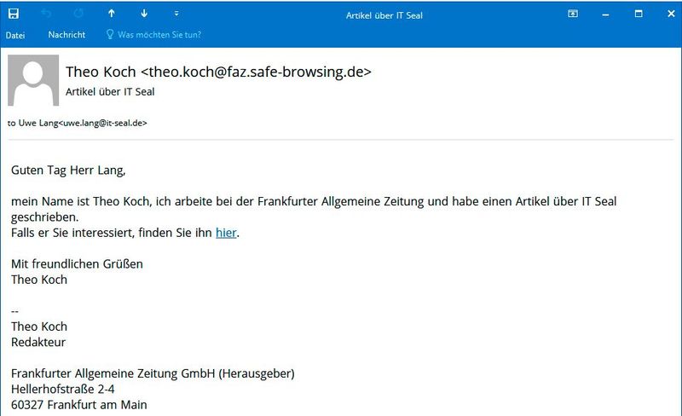Click the undo arrow in title bar
Screen dimensions: 682x416
(46, 14)
